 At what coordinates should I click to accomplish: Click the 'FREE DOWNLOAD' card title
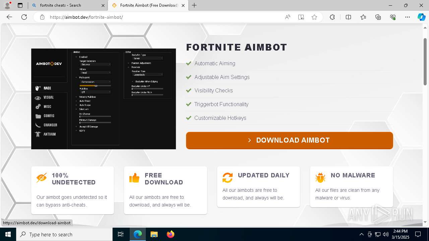click(x=164, y=179)
